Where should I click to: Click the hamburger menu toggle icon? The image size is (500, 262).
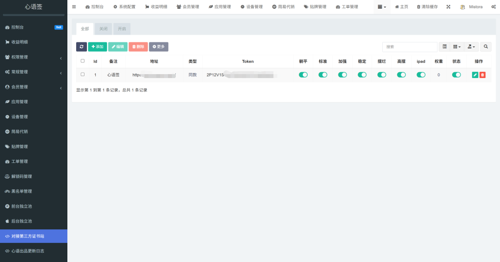pyautogui.click(x=74, y=7)
